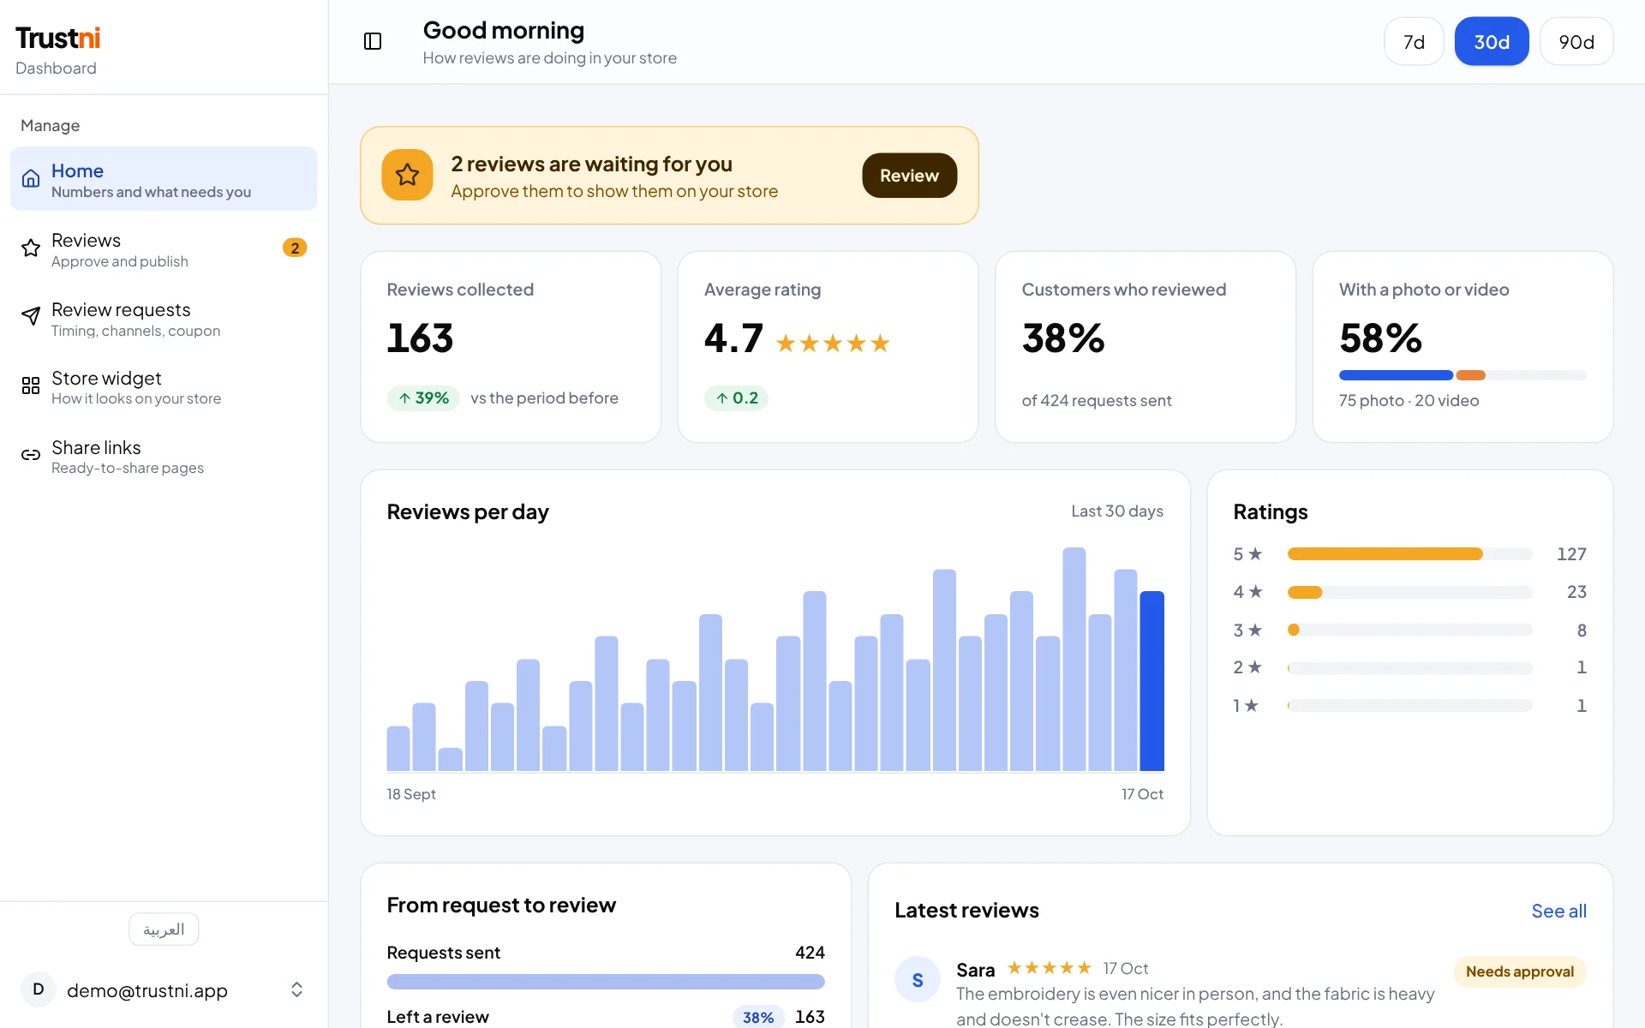Click the 5-star ratings bar

click(x=1410, y=554)
